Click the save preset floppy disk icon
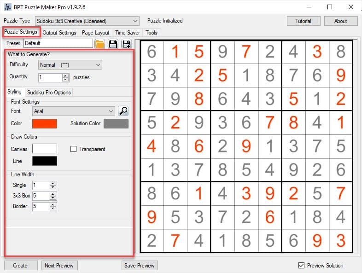Image resolution: width=362 pixels, height=273 pixels. pos(113,44)
